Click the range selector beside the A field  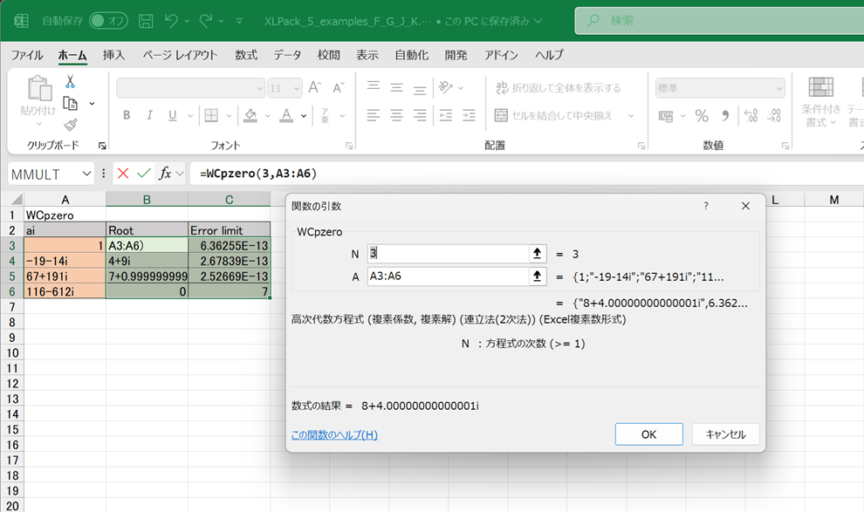pyautogui.click(x=538, y=276)
